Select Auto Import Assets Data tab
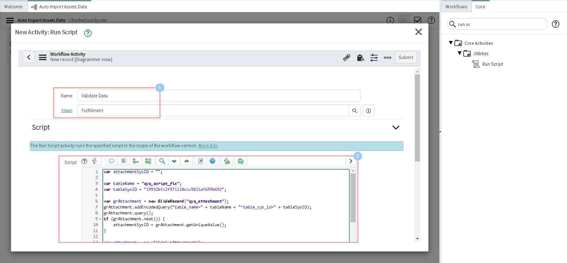The width and height of the screenshot is (567, 263). 59,6
